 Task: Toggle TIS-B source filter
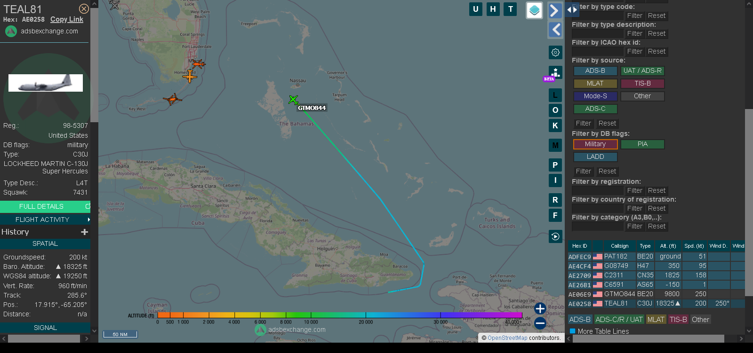[x=642, y=84]
